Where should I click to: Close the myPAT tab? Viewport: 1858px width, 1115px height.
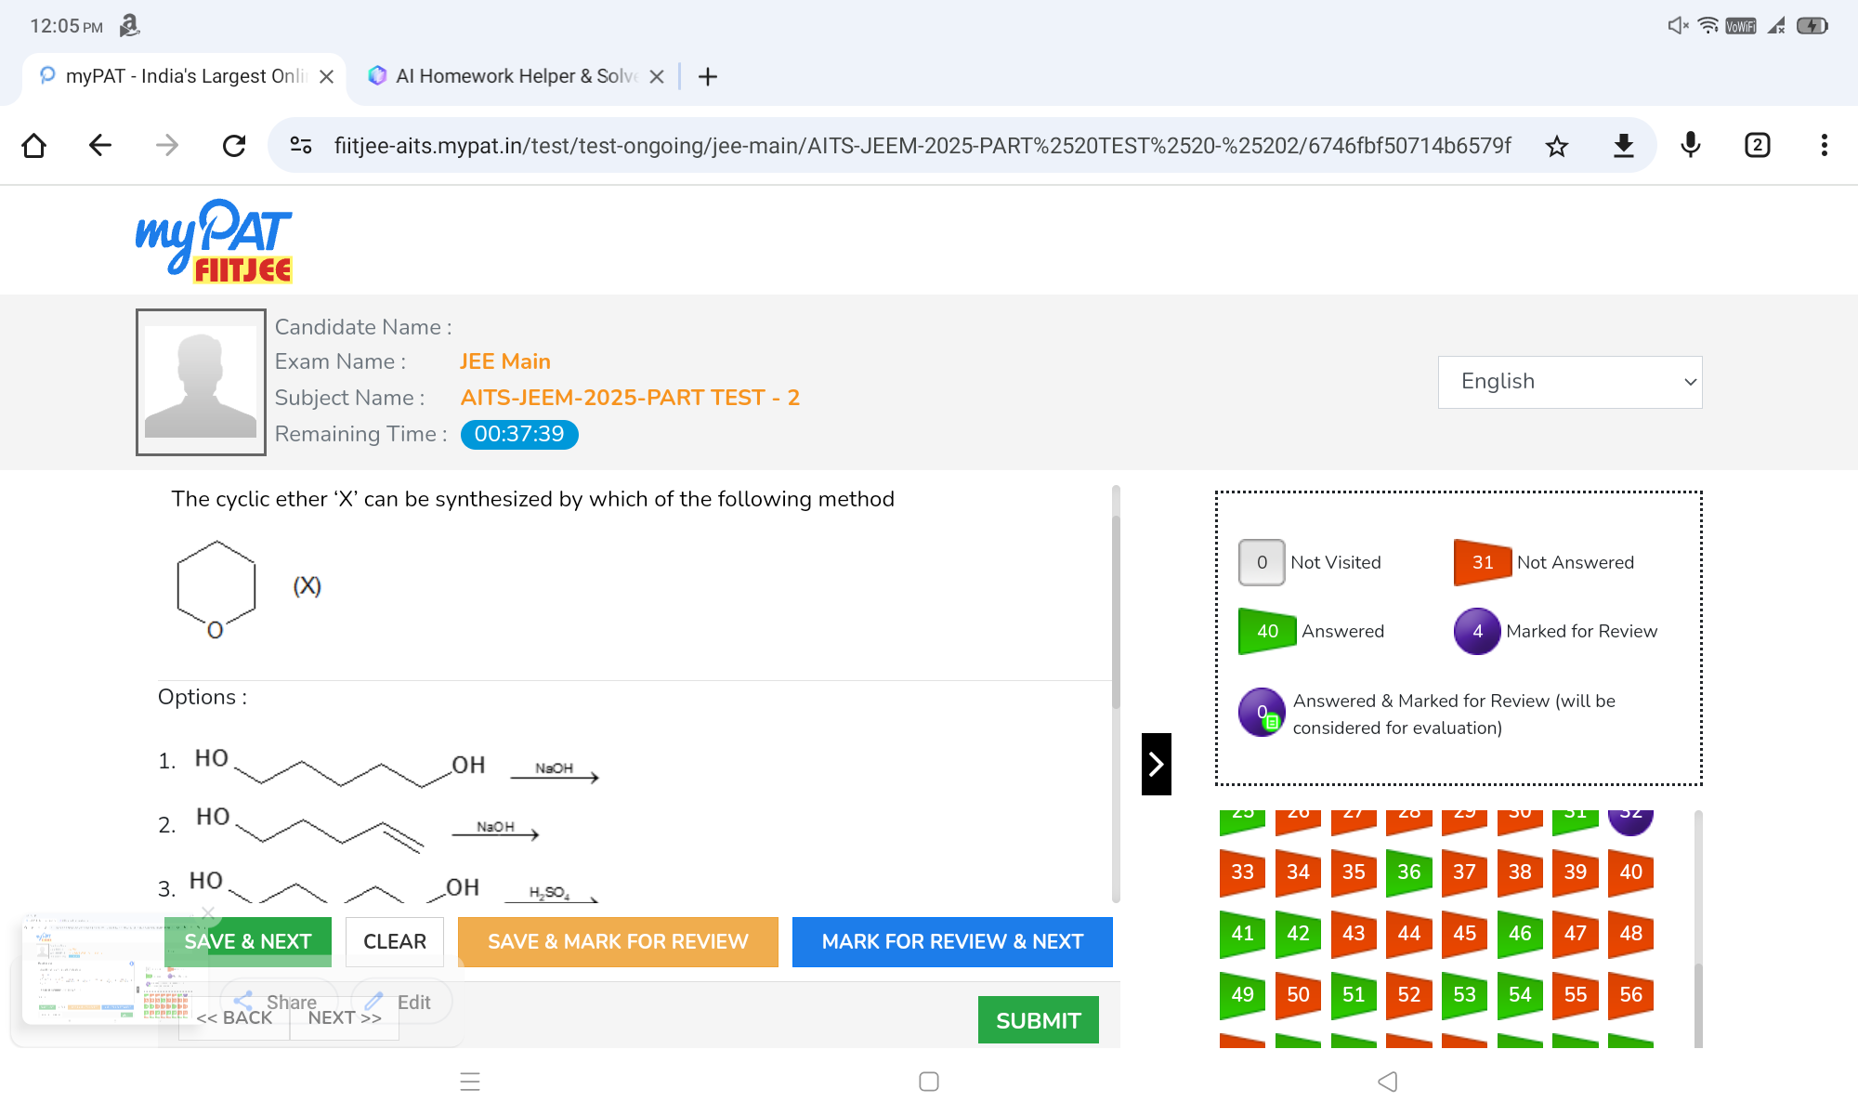[x=326, y=77]
